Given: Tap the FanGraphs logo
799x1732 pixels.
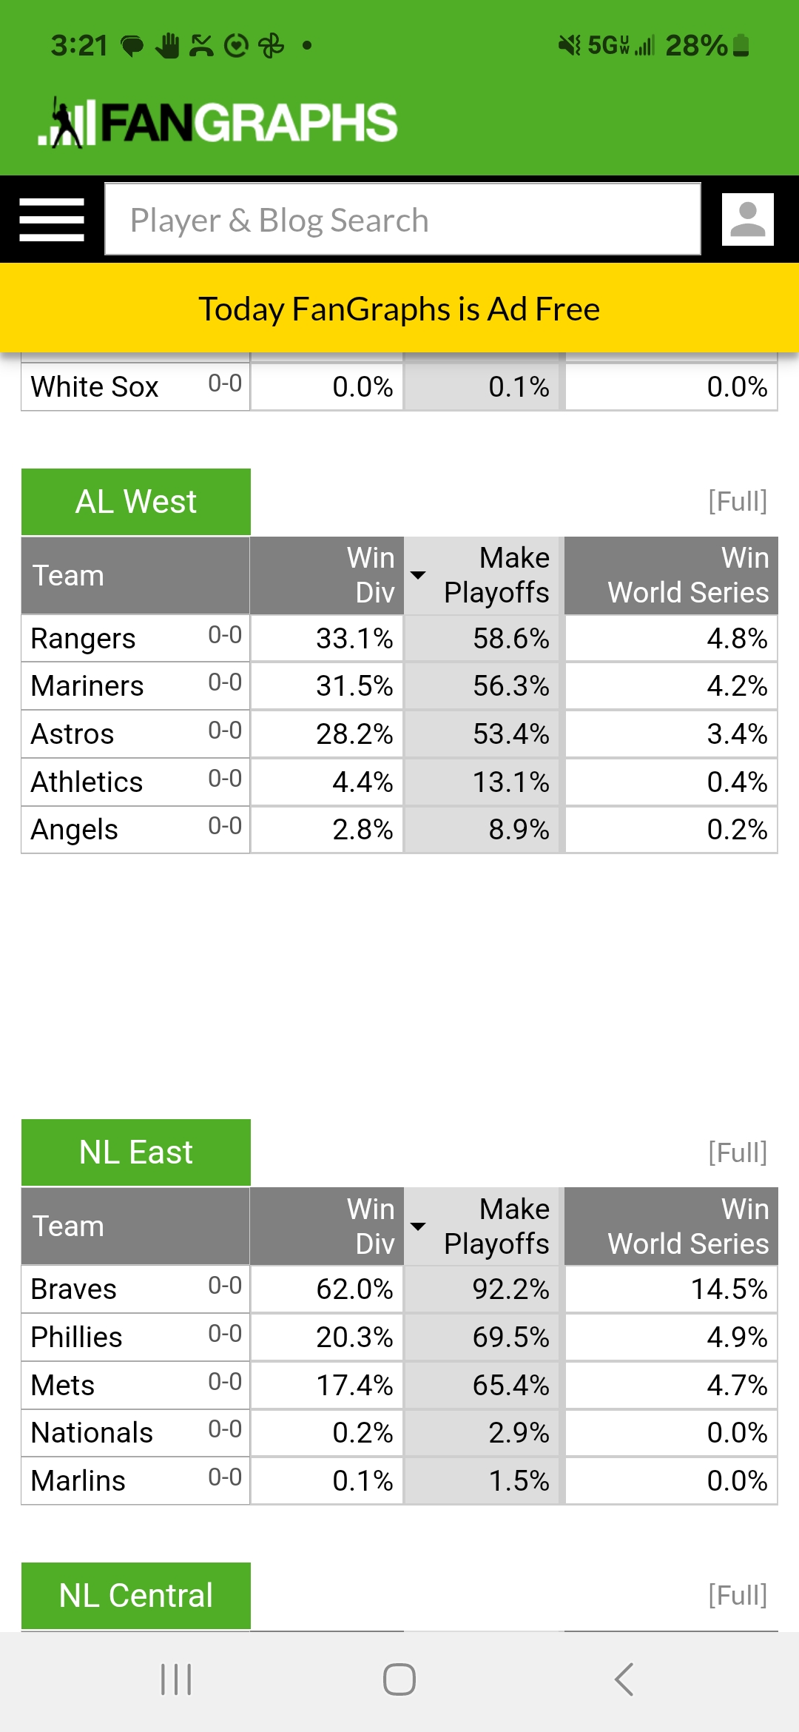Looking at the screenshot, I should tap(218, 122).
